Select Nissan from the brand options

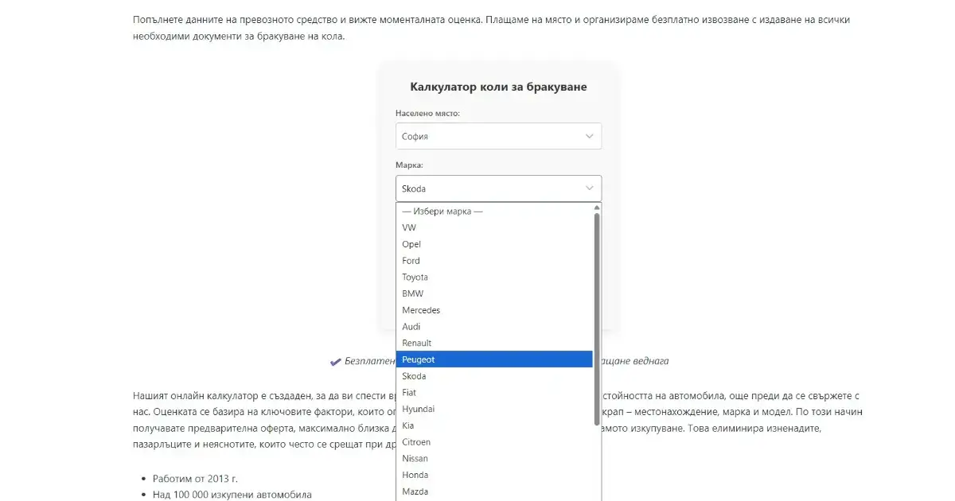coord(494,458)
